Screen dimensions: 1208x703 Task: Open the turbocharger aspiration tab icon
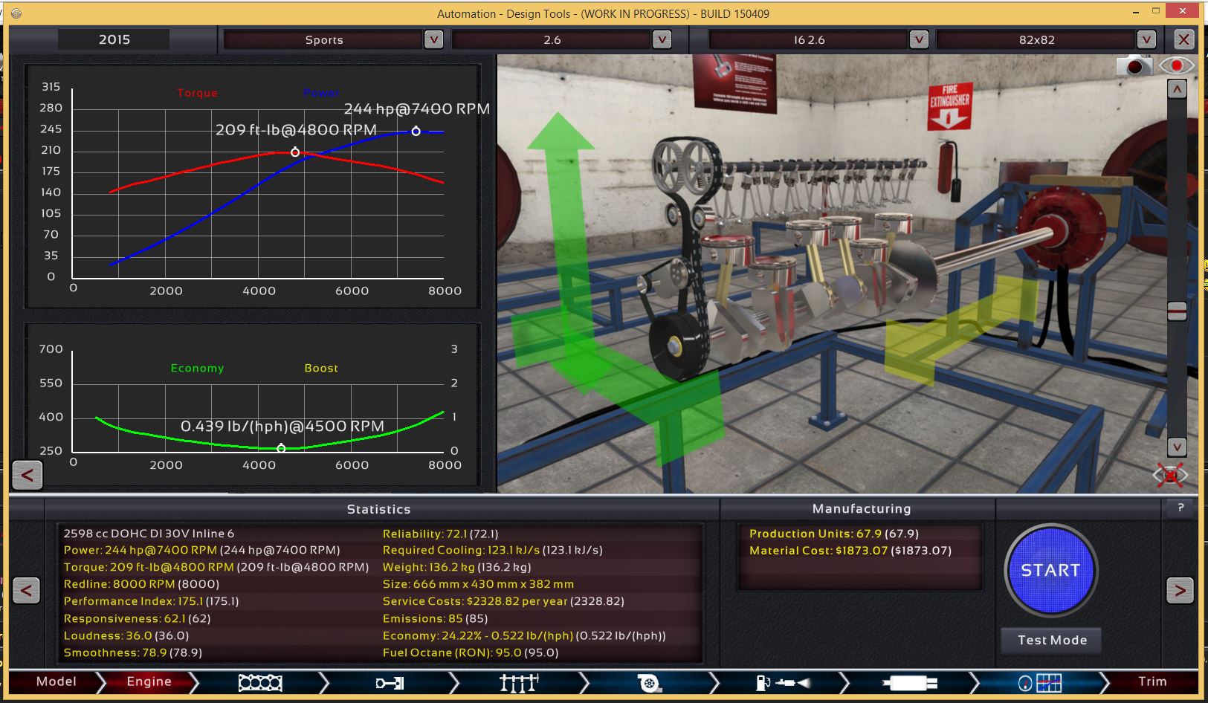click(649, 682)
